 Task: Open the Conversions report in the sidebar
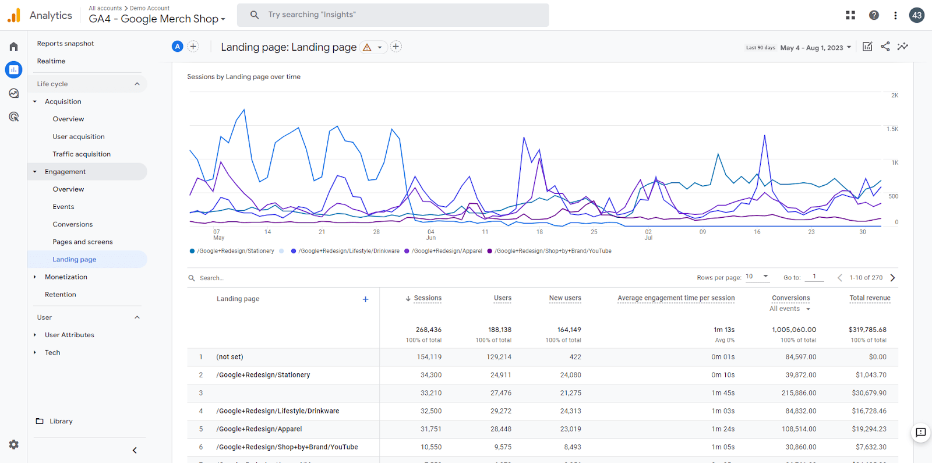(x=73, y=224)
